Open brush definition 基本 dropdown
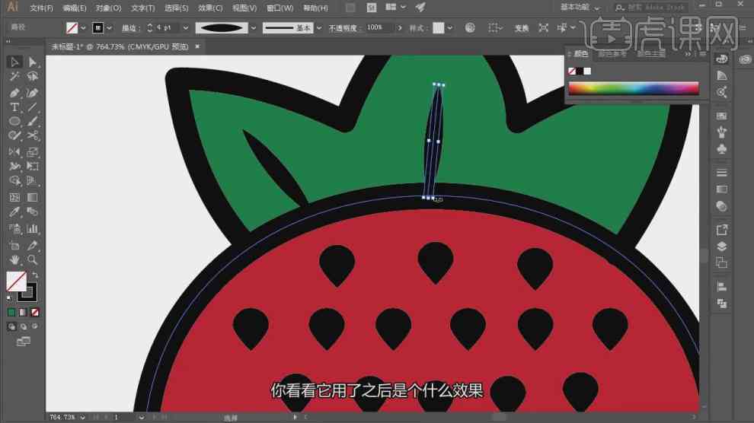The height and width of the screenshot is (423, 754). coord(319,28)
